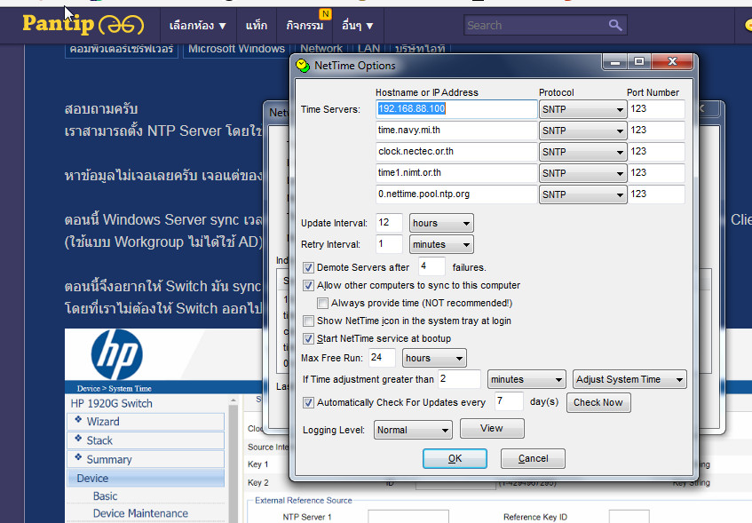
Task: Enable Show NetTime icon in system tray
Action: tap(308, 321)
